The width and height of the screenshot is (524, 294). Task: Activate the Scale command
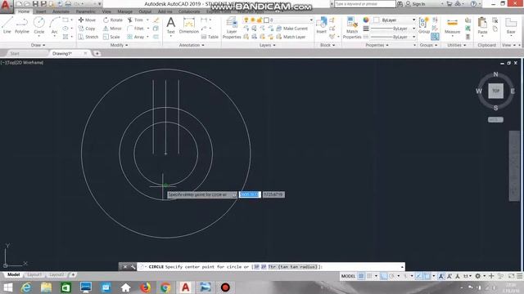click(111, 37)
